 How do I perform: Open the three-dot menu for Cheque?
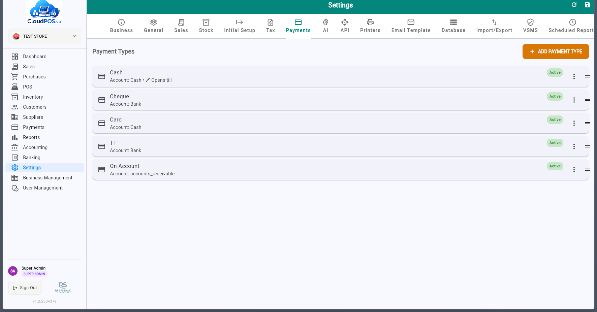(574, 100)
